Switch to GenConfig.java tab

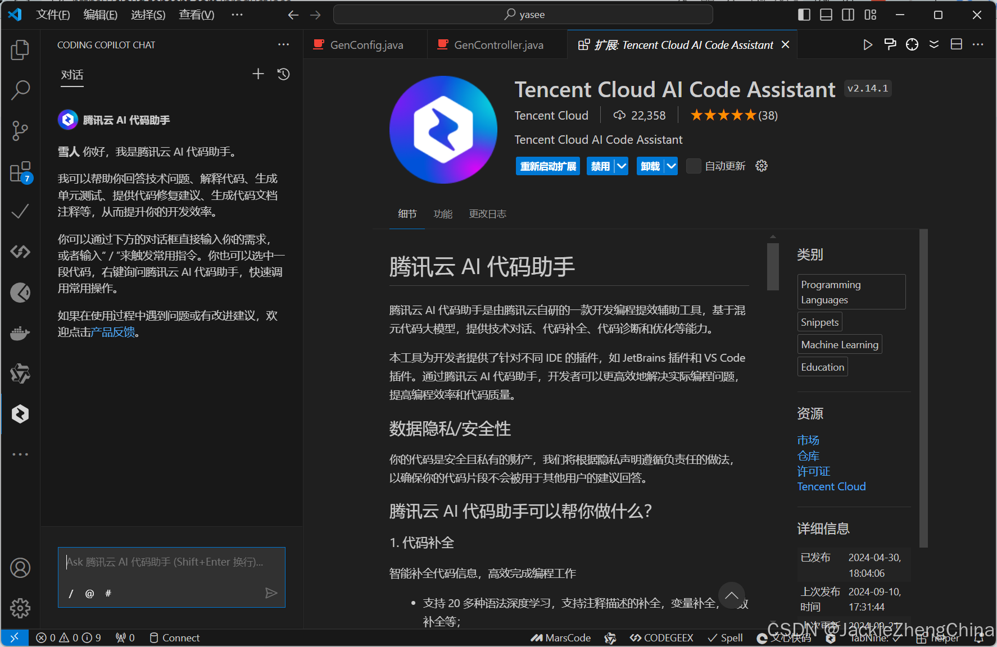point(365,45)
